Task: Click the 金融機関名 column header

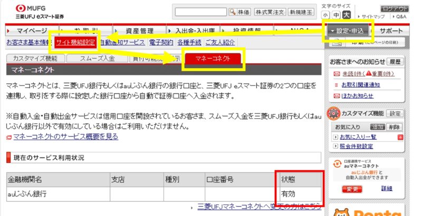Action: point(58,180)
